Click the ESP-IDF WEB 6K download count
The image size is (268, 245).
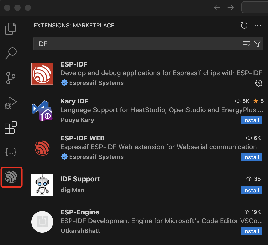tap(254, 138)
